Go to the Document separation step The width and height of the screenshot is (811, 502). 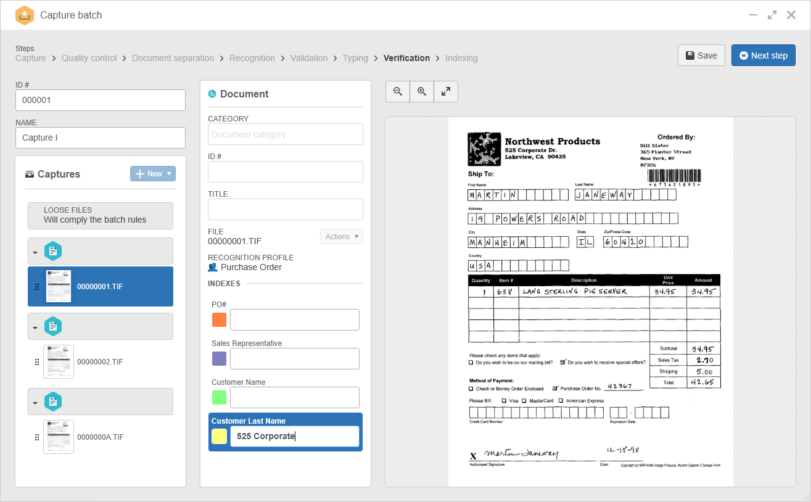click(x=173, y=58)
